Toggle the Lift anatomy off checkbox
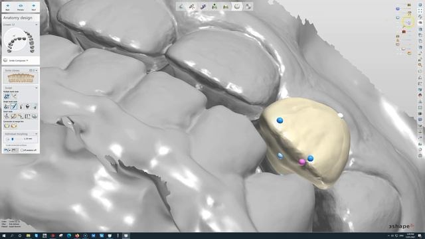This screenshot has height=239, width=425. [22, 150]
